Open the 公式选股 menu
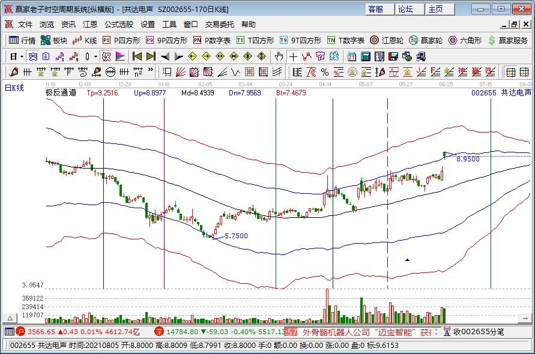 click(x=119, y=25)
